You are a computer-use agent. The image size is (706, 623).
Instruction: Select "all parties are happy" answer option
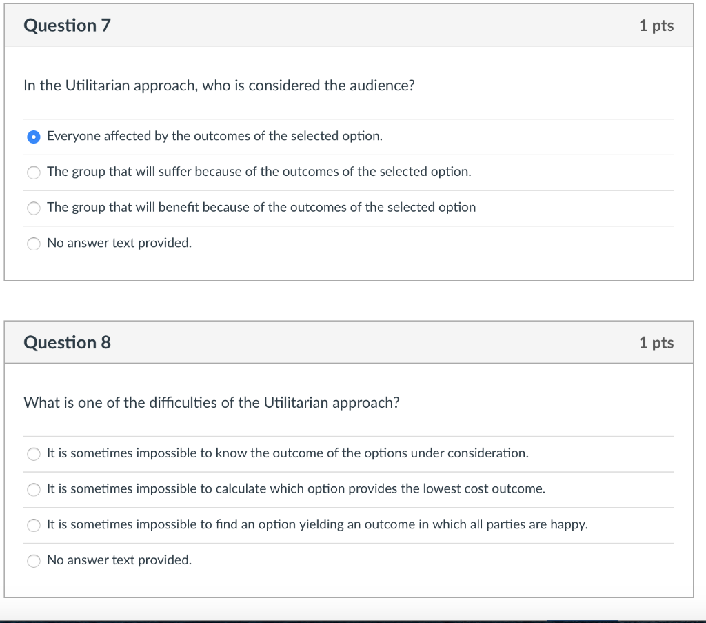(x=34, y=525)
